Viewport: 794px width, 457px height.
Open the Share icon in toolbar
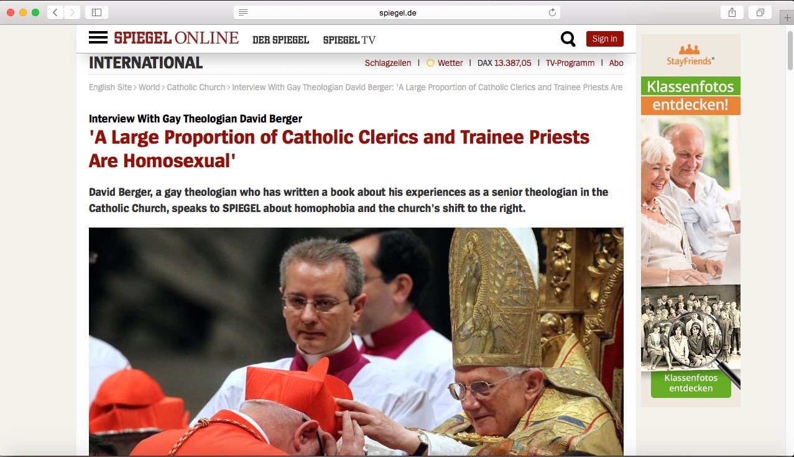point(732,12)
